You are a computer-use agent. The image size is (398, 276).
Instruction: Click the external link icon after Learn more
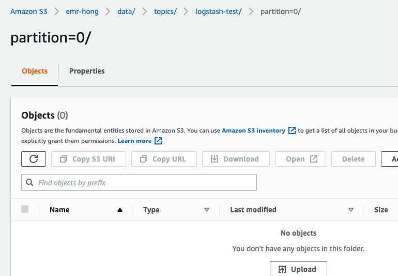[x=158, y=141]
